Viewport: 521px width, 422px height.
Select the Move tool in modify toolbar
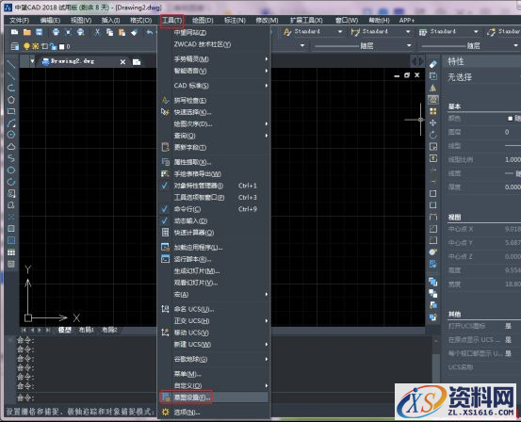click(433, 123)
